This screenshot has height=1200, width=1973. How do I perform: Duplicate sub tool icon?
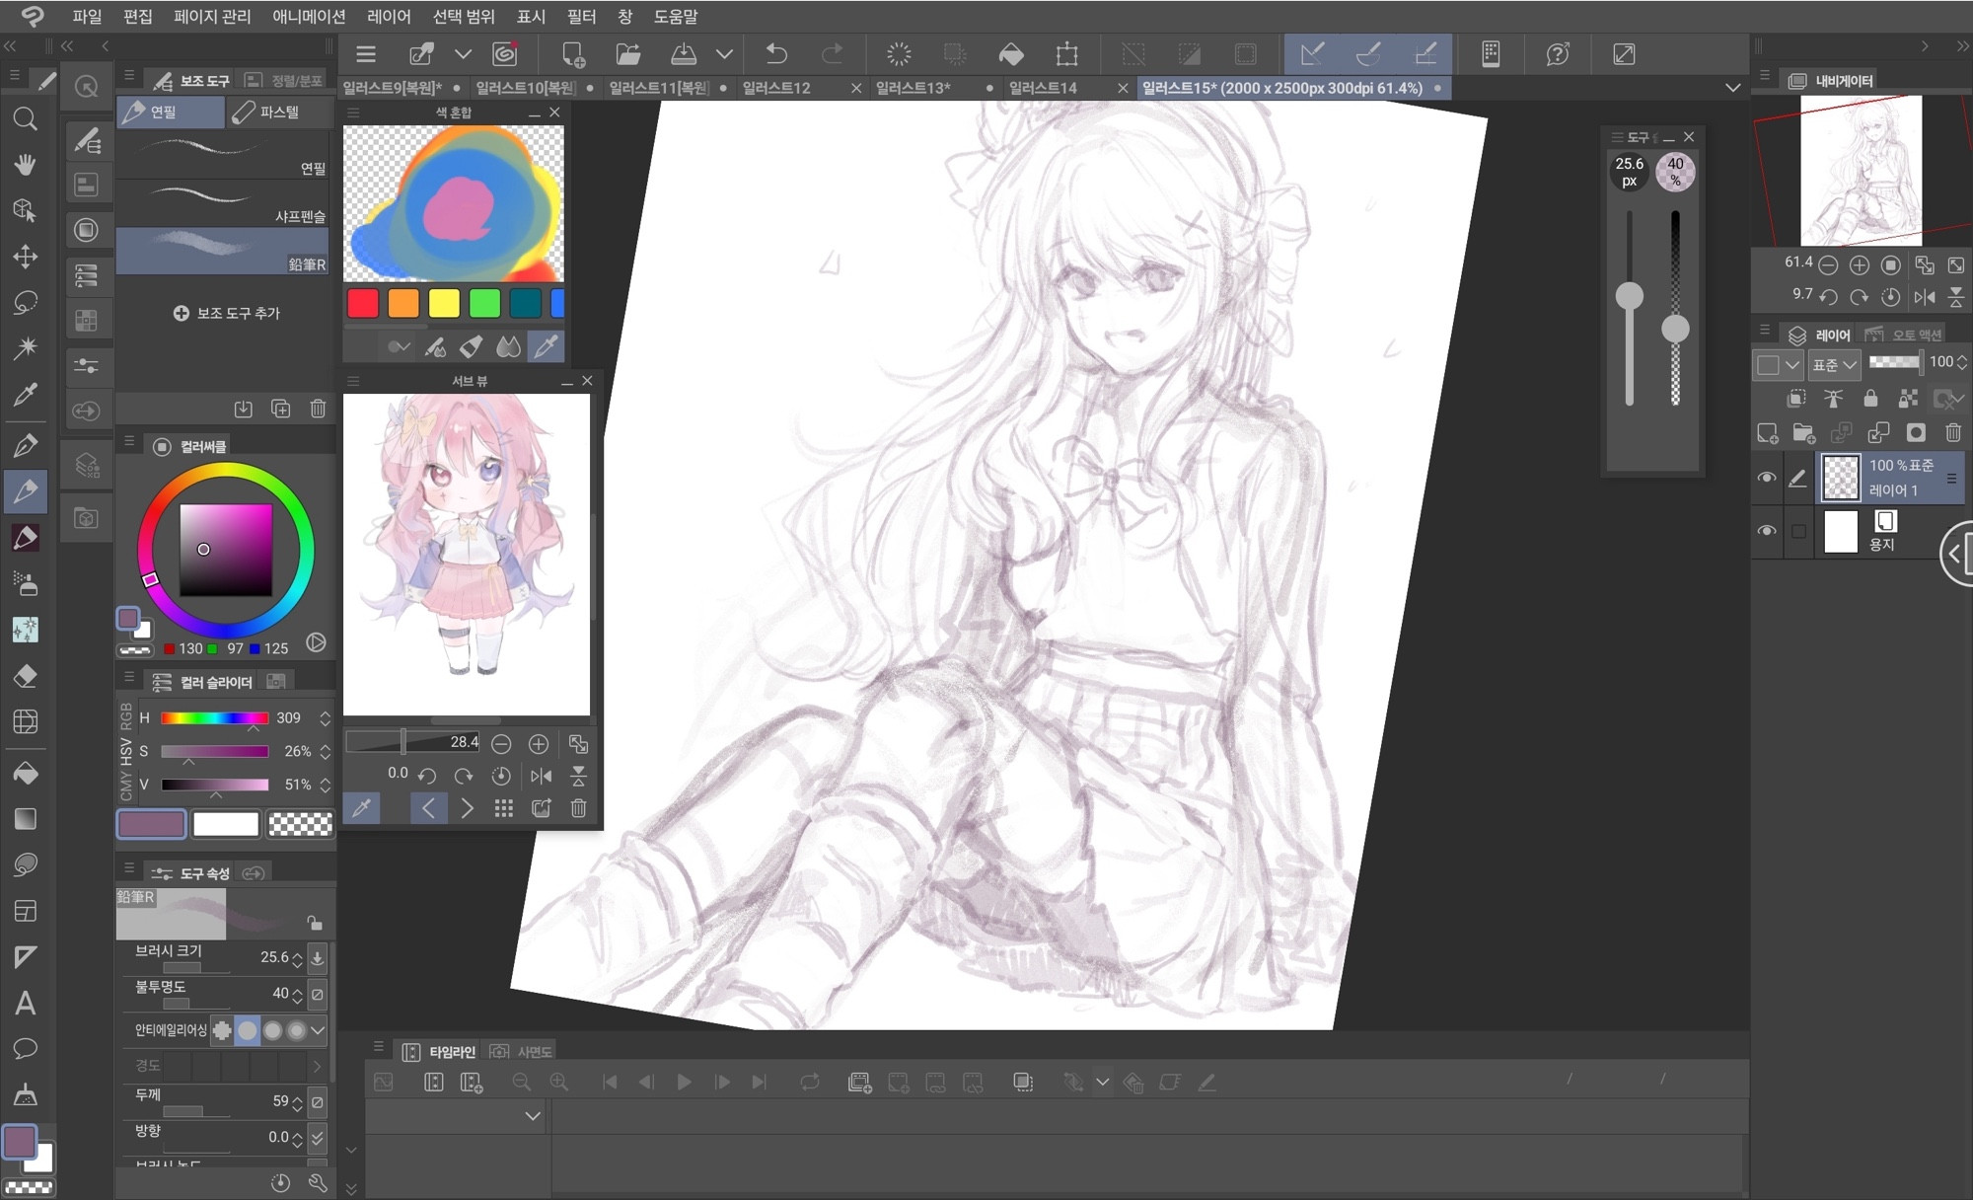click(280, 409)
